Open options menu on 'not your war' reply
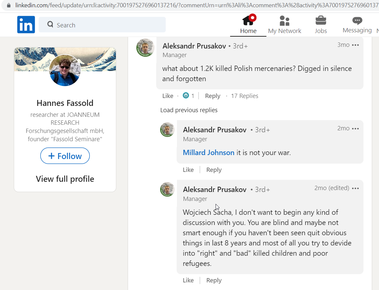Viewport: 379px width, 290px height. tap(355, 128)
